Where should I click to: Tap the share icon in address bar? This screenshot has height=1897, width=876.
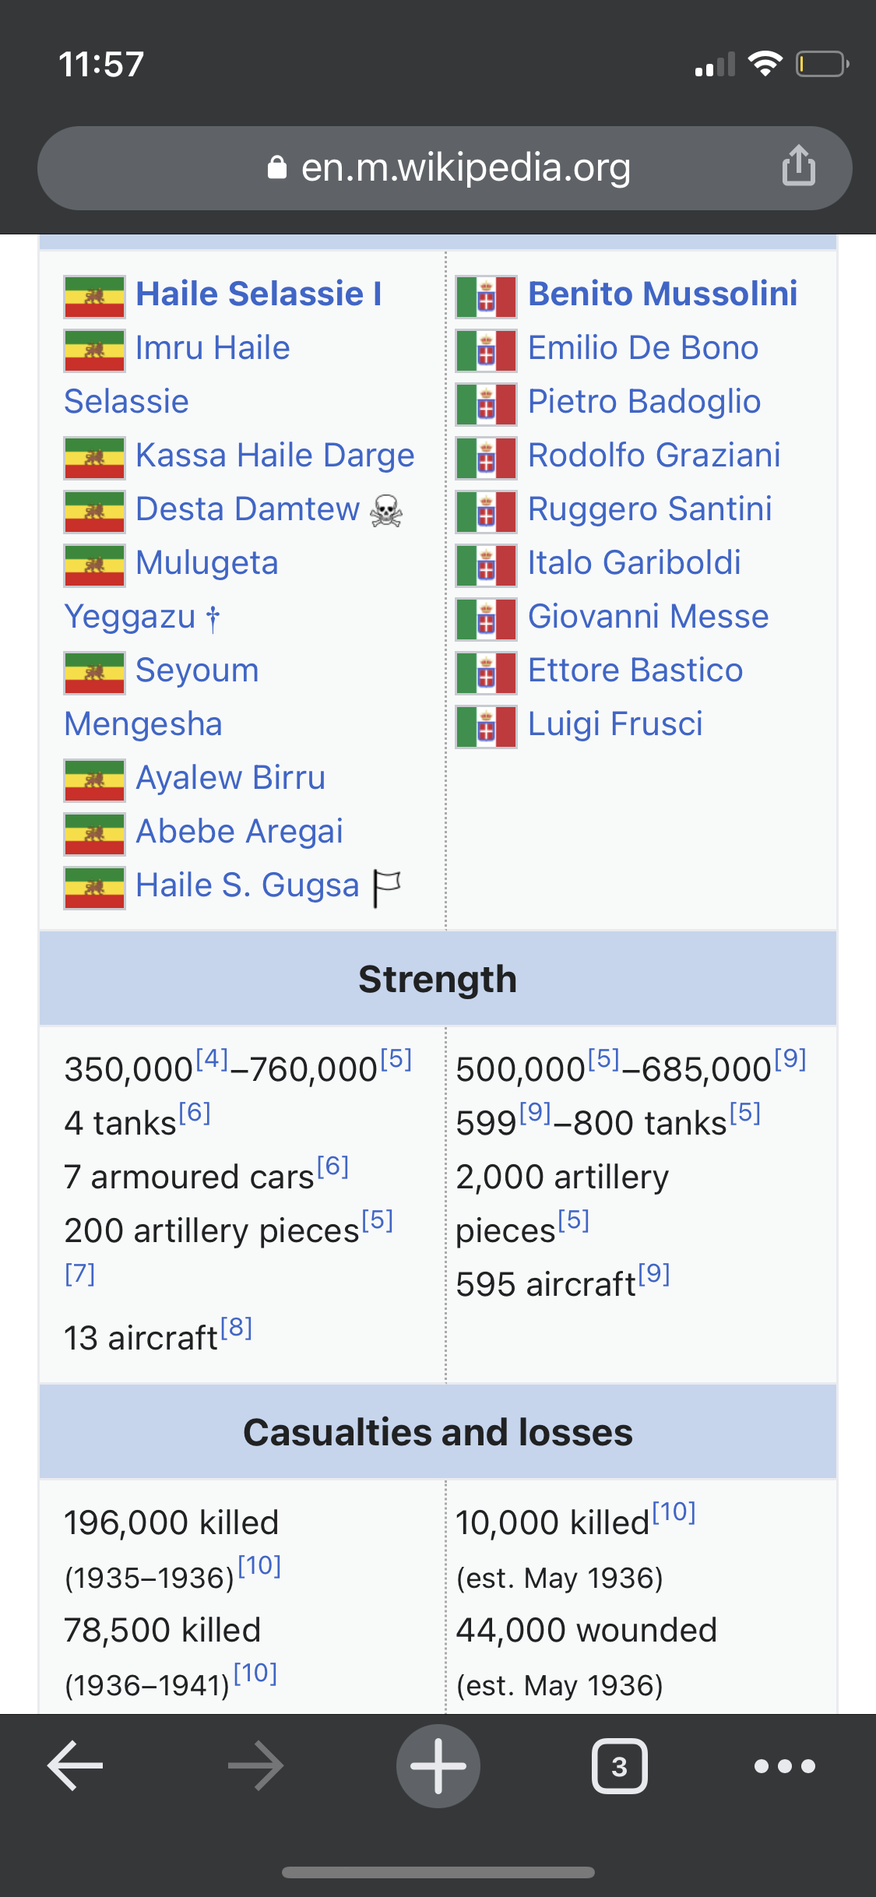(x=798, y=165)
